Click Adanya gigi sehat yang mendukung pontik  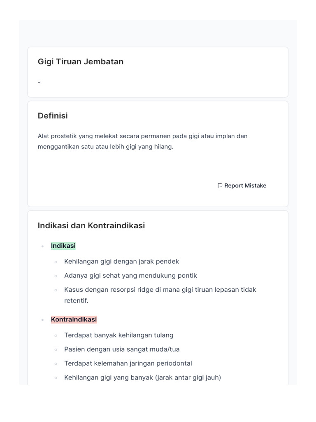(130, 275)
